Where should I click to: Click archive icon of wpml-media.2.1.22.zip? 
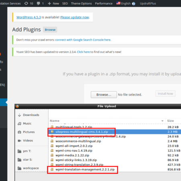point(52,155)
